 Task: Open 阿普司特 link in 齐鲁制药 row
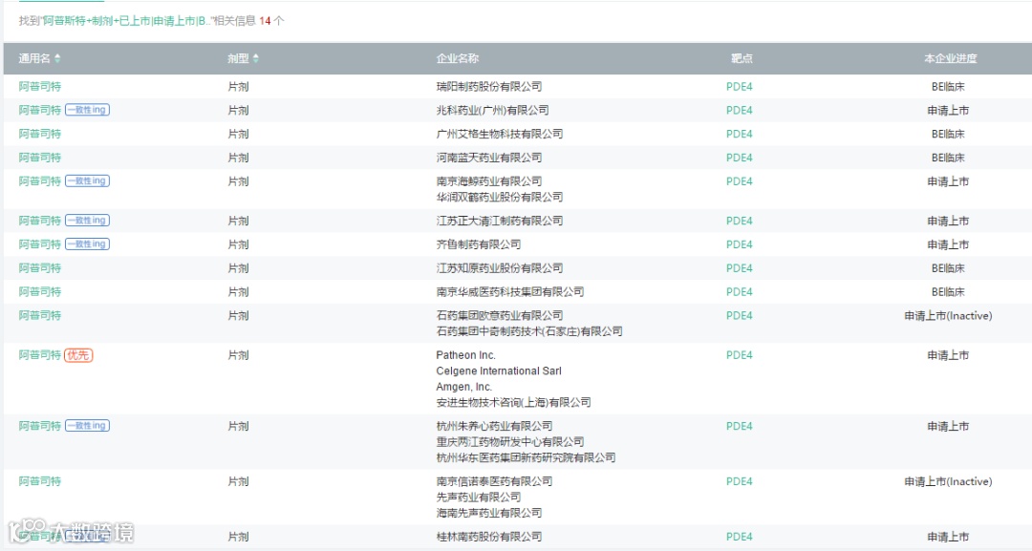39,244
